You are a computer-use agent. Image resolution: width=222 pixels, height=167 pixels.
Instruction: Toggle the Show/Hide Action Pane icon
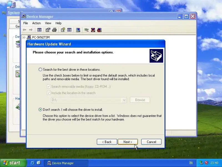point(69,30)
